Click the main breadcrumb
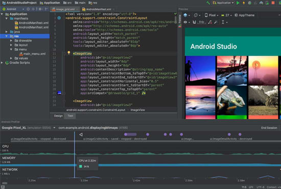281x189 pixels. coord(80,3)
